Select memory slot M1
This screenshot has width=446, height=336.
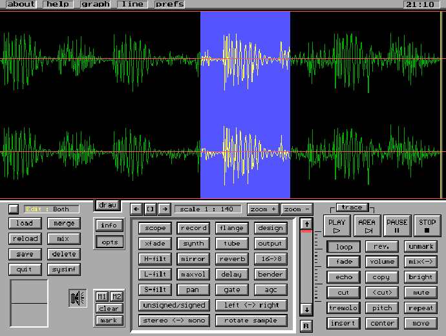tap(102, 297)
